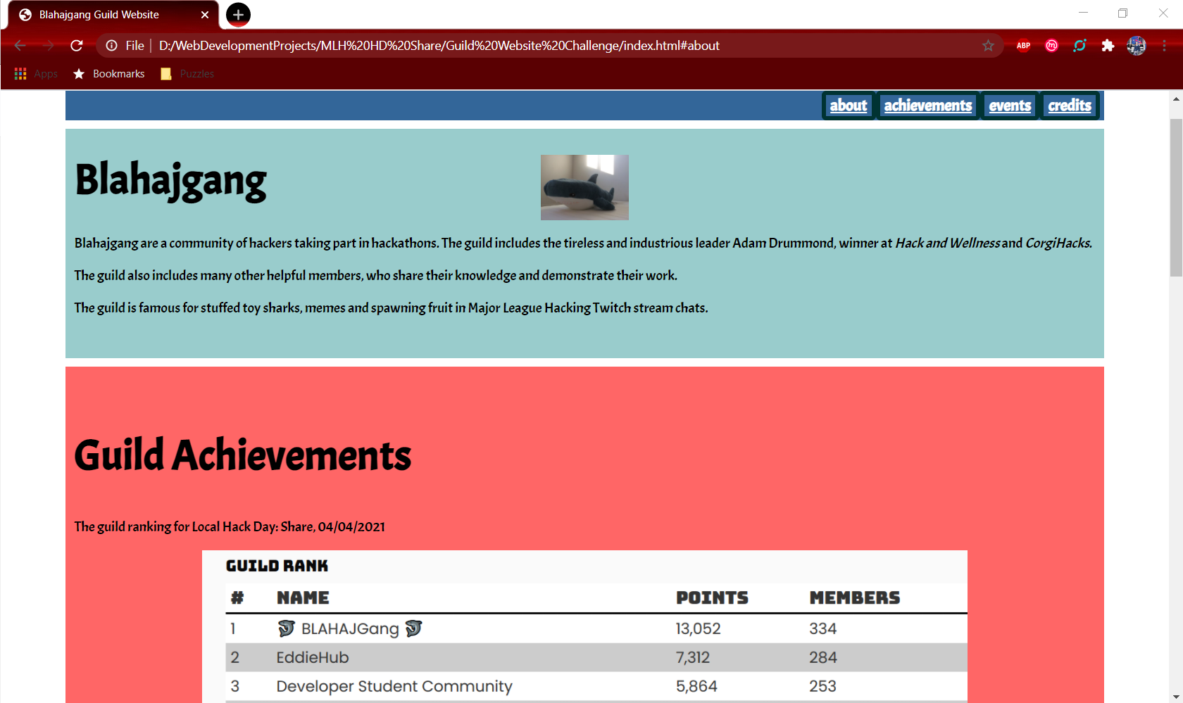Click the stuffed shark photo
The height and width of the screenshot is (703, 1183).
coord(584,187)
